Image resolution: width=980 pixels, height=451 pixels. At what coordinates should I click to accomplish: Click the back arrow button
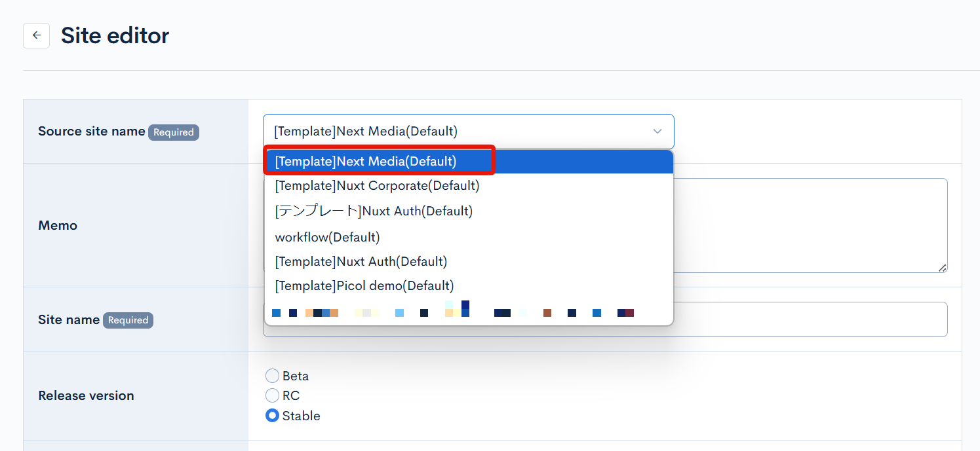(36, 35)
